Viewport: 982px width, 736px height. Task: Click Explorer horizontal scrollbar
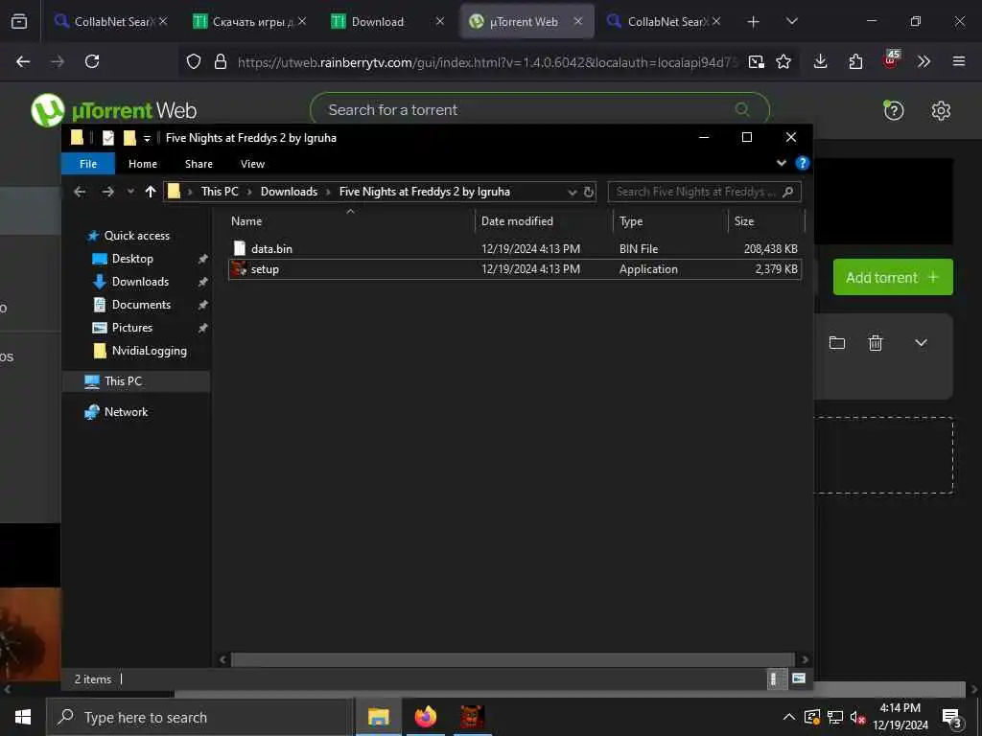click(512, 659)
